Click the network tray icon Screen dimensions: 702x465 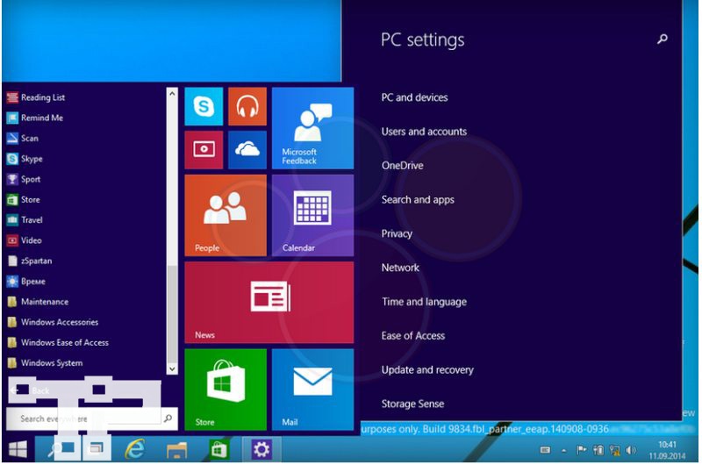(x=615, y=450)
